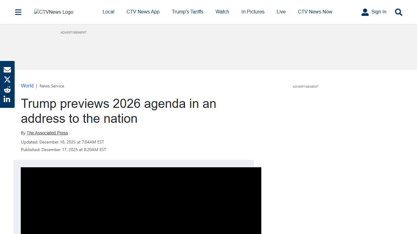Go to CTV News App page
Screen dimensions: 417x234
click(143, 12)
